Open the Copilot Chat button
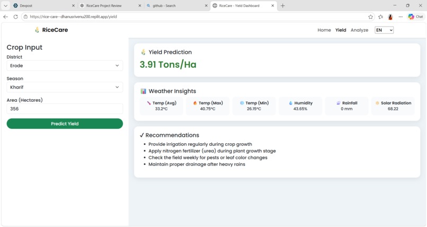This screenshot has width=427, height=227. coord(415,16)
